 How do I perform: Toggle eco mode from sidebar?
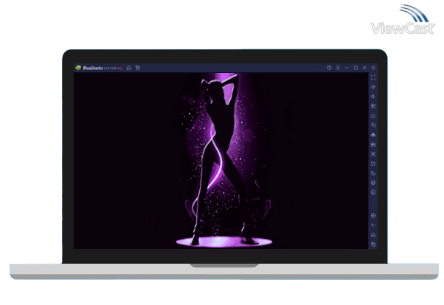(x=373, y=192)
